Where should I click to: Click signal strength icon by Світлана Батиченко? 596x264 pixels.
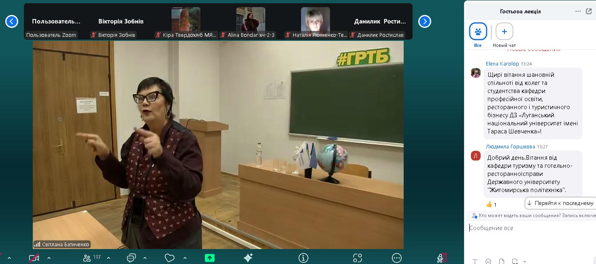click(37, 245)
